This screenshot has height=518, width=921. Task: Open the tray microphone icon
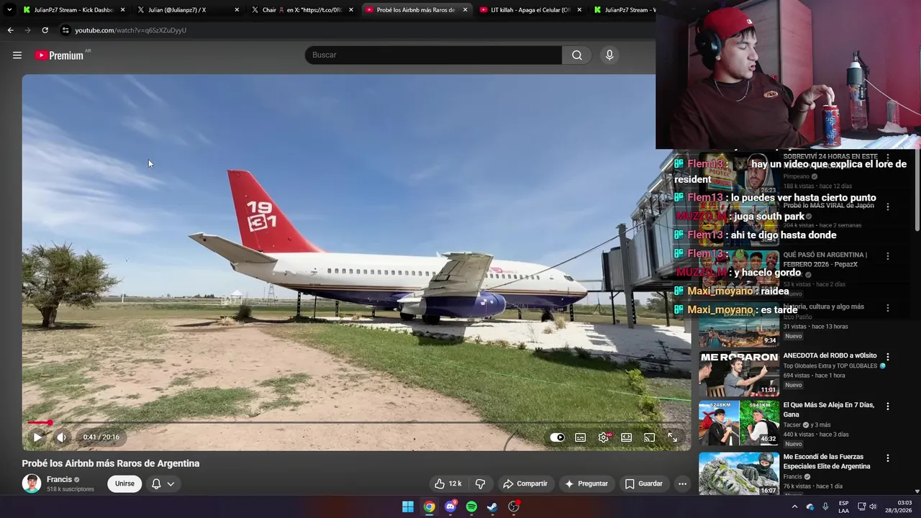click(825, 506)
